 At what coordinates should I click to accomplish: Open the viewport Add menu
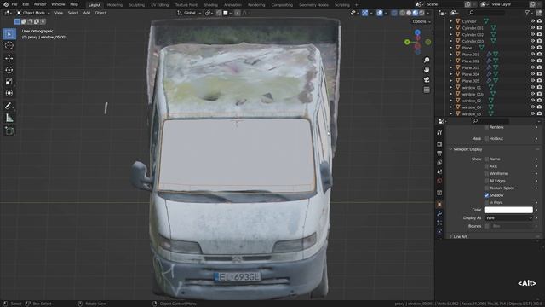click(87, 13)
